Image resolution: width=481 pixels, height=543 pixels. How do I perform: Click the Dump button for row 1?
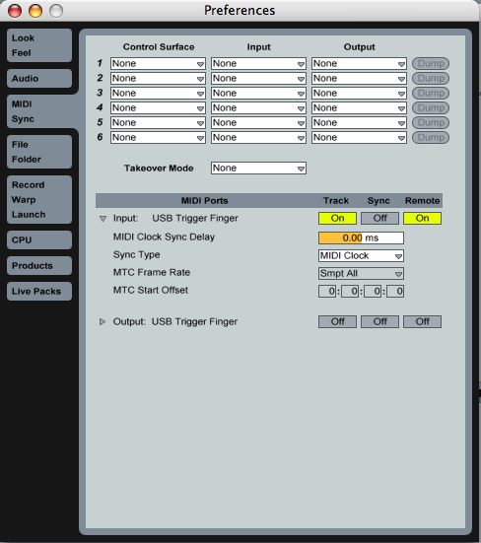(431, 63)
